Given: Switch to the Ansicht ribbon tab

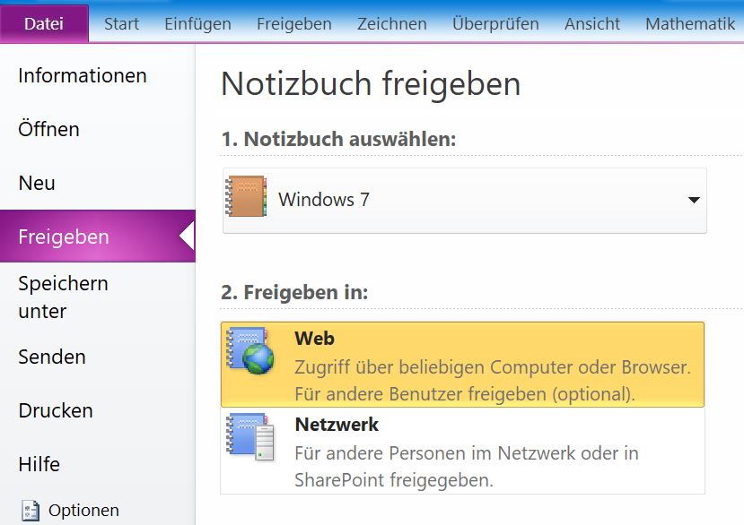Looking at the screenshot, I should tap(592, 23).
